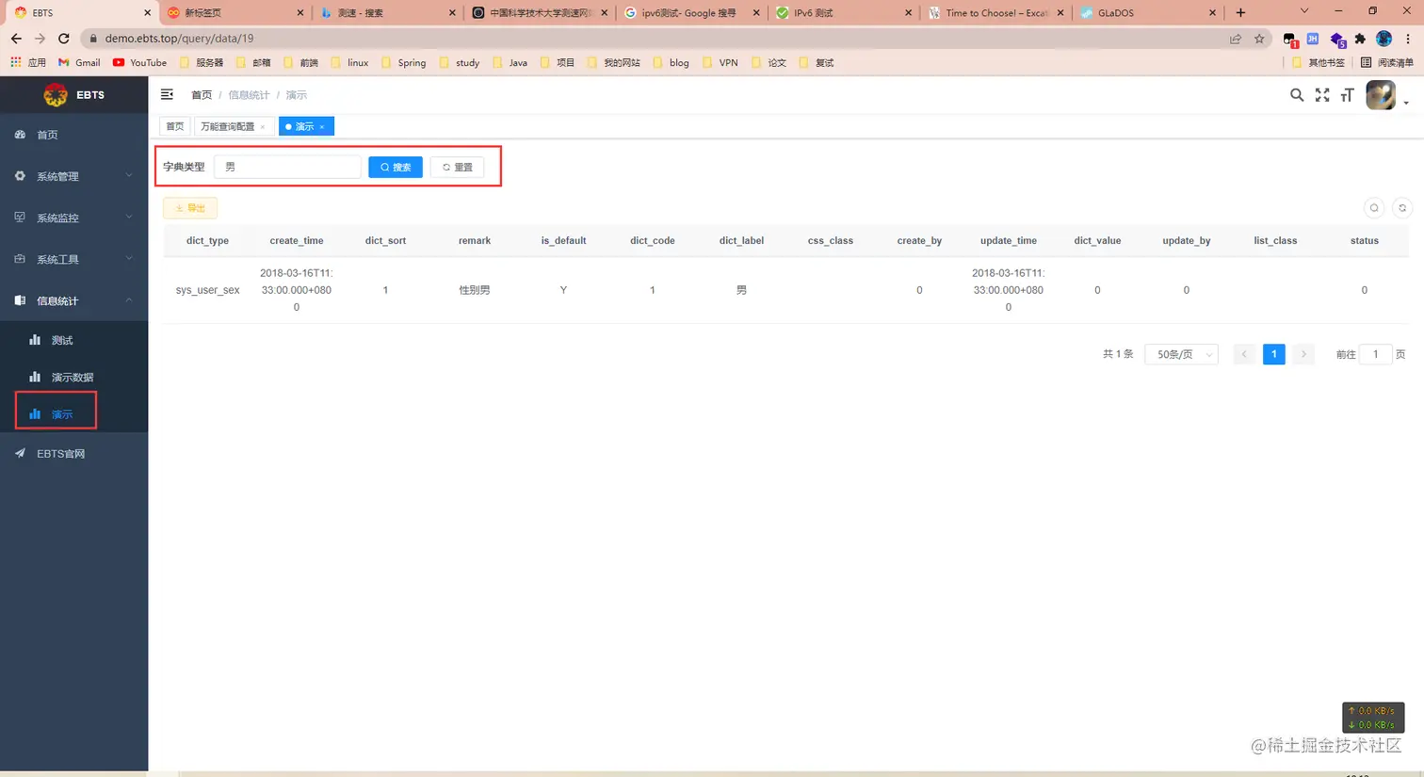The image size is (1424, 777).
Task: Open the Spring bookmarks folder
Action: pyautogui.click(x=404, y=63)
